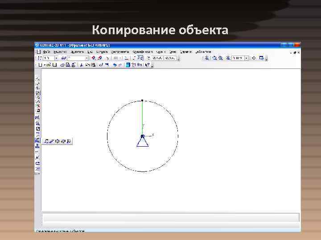Click the greyed redo arrow

point(120,65)
